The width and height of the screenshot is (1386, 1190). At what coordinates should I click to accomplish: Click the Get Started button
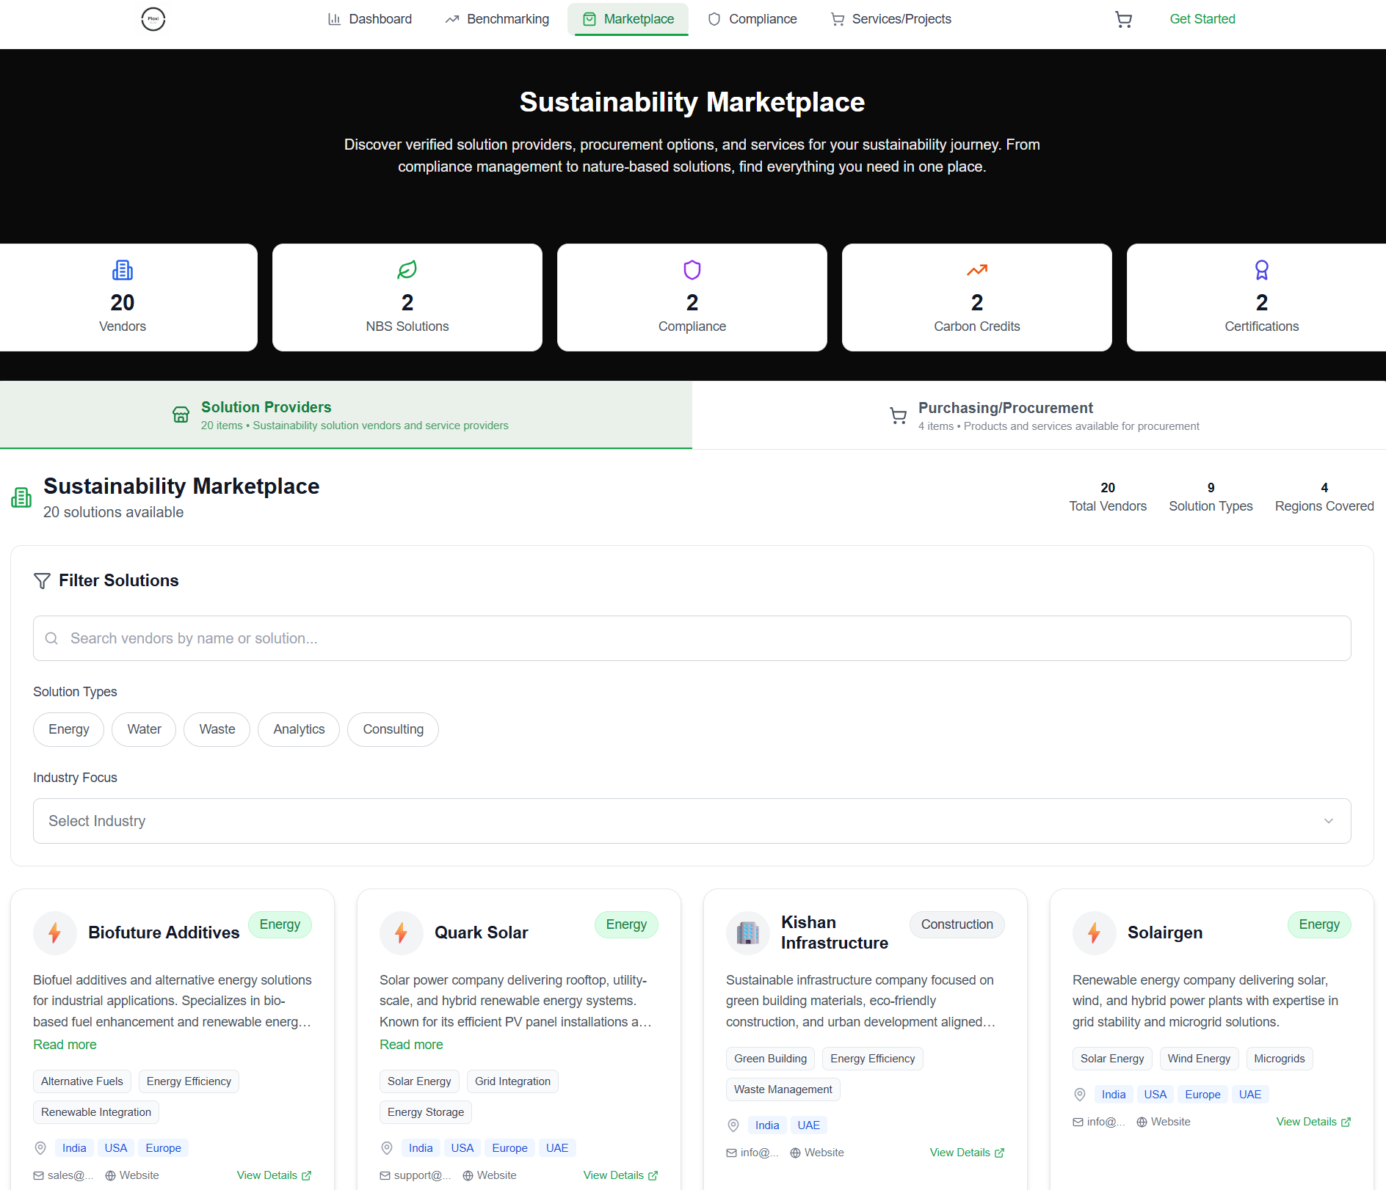pyautogui.click(x=1202, y=19)
